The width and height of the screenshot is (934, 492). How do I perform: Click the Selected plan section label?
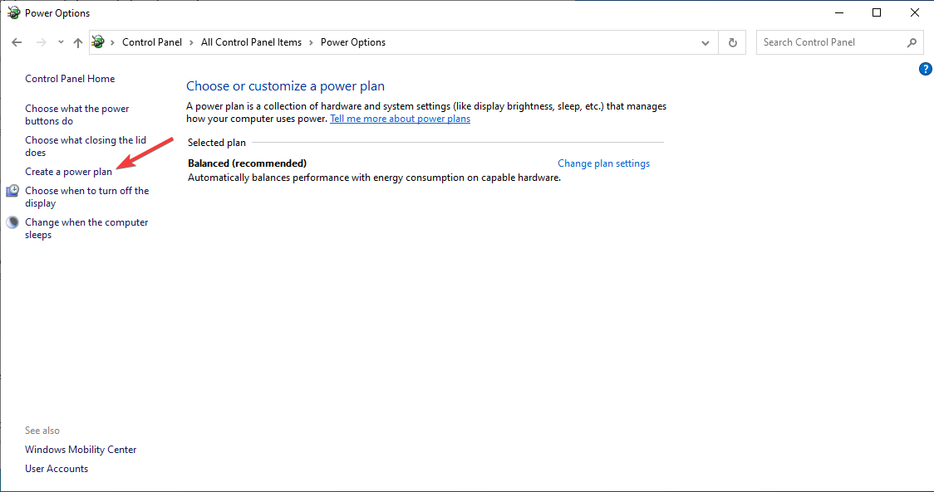[217, 143]
